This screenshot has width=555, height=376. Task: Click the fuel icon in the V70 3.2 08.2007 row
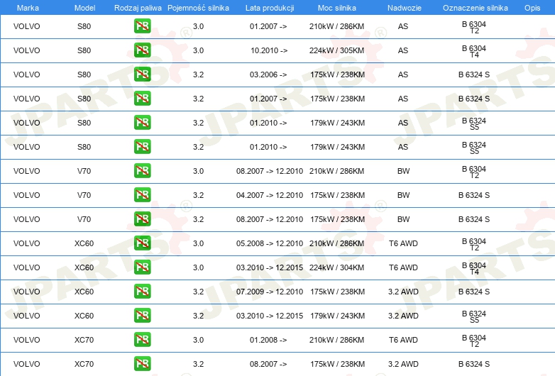point(142,219)
